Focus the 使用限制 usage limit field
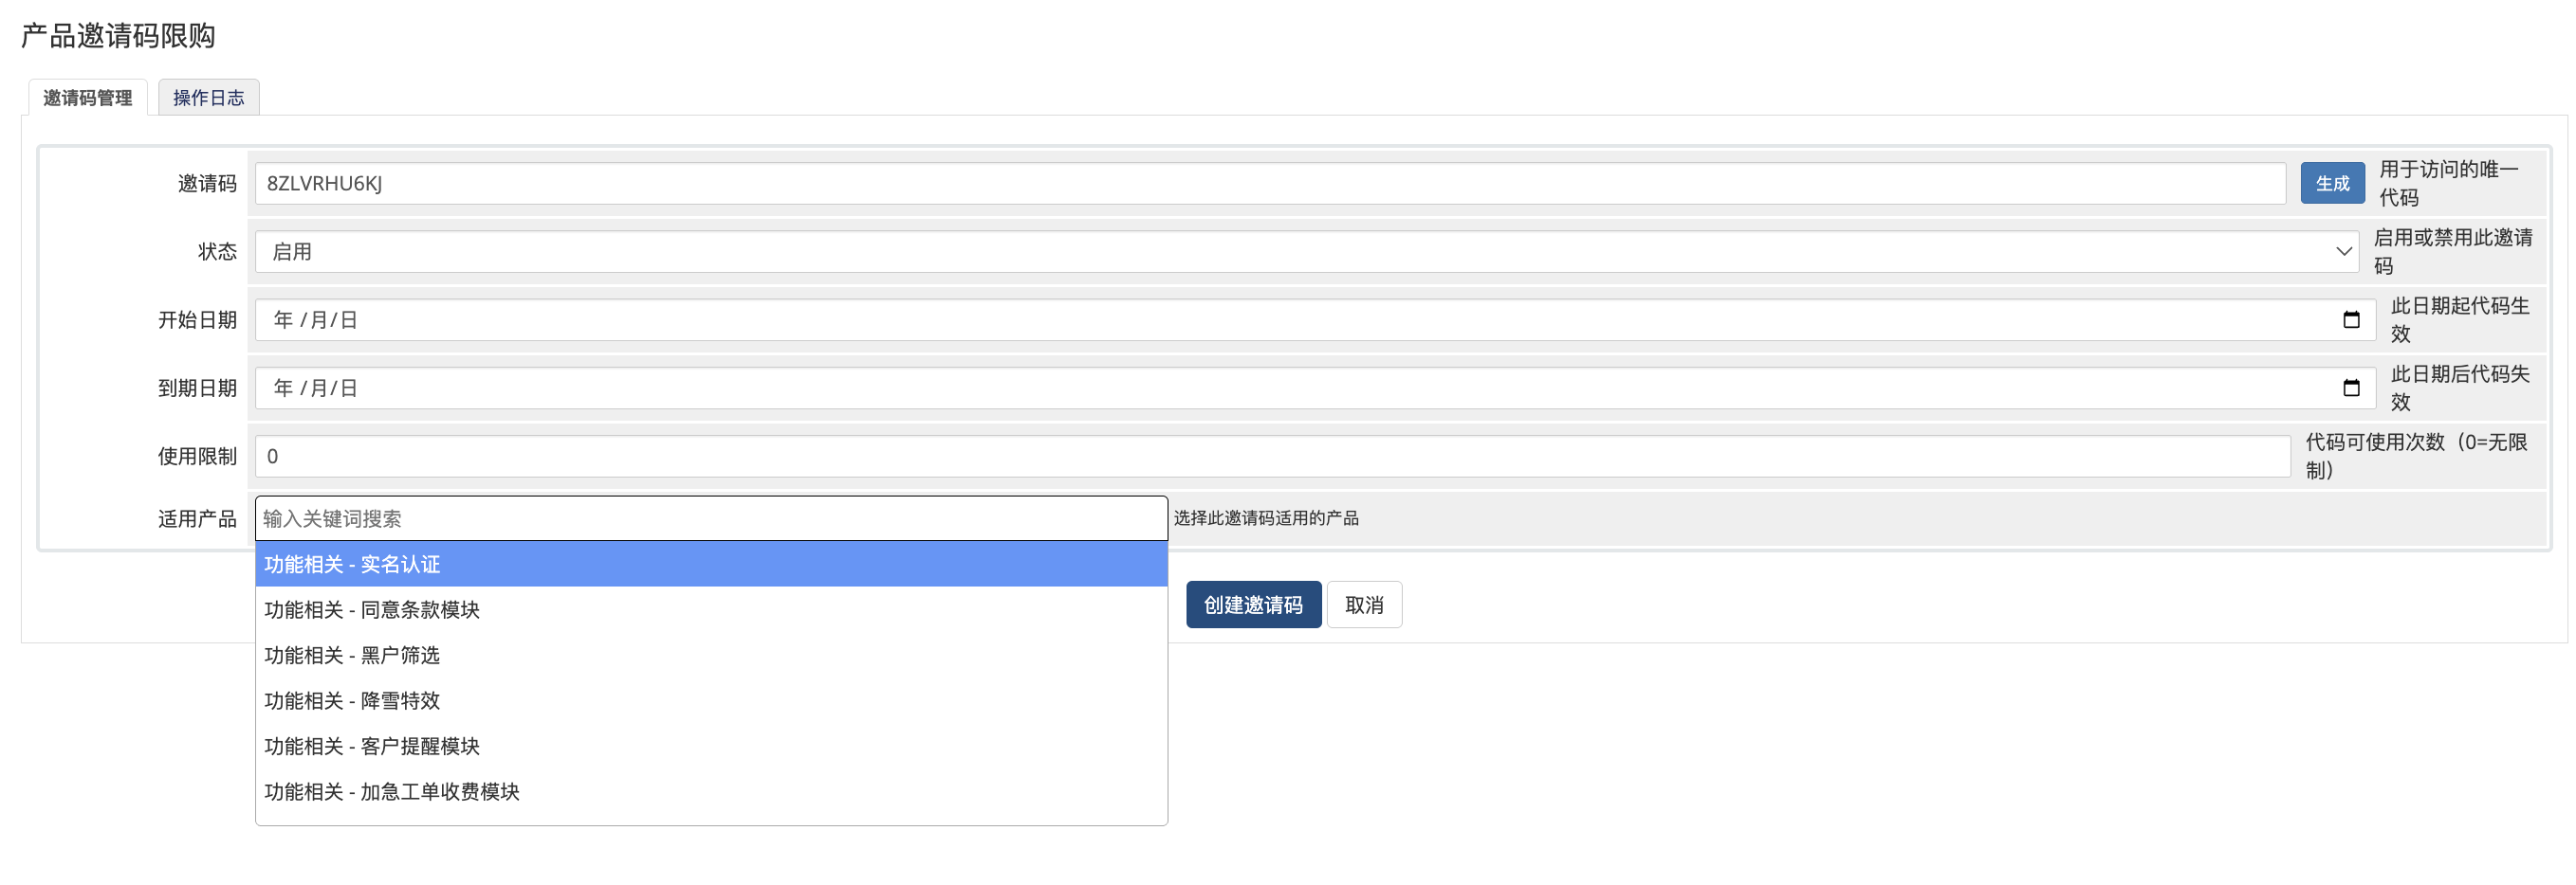Image resolution: width=2576 pixels, height=885 pixels. [x=1270, y=457]
